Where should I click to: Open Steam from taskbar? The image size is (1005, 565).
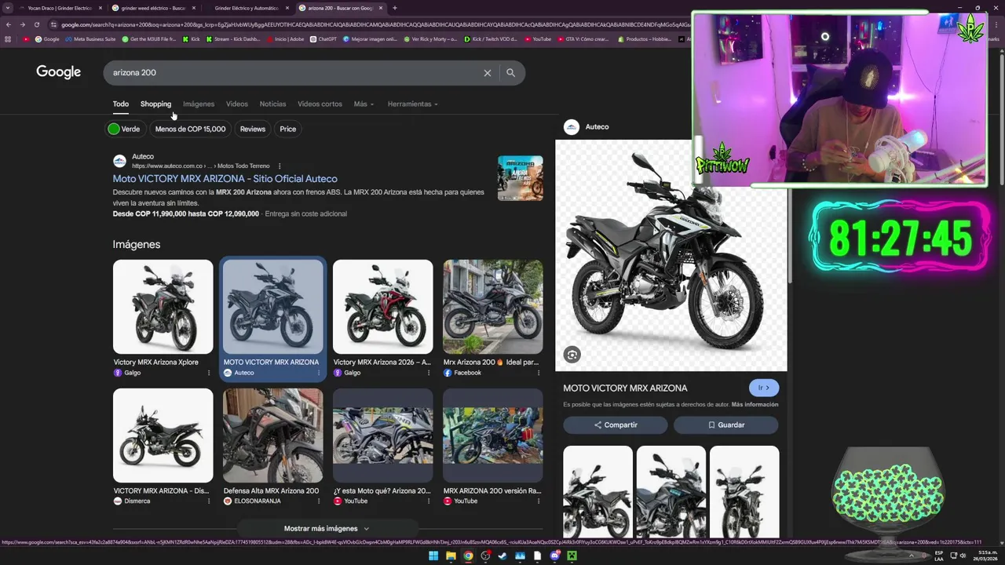point(502,556)
